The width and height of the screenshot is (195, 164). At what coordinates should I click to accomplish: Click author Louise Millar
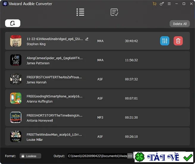tap(35, 140)
